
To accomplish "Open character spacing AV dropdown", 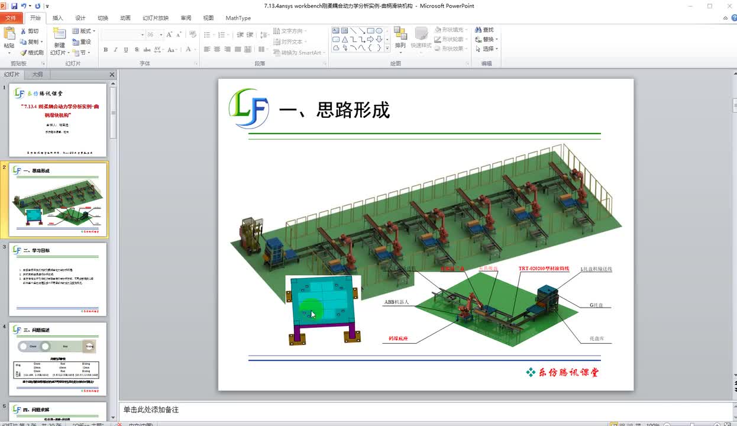I will click(x=159, y=50).
